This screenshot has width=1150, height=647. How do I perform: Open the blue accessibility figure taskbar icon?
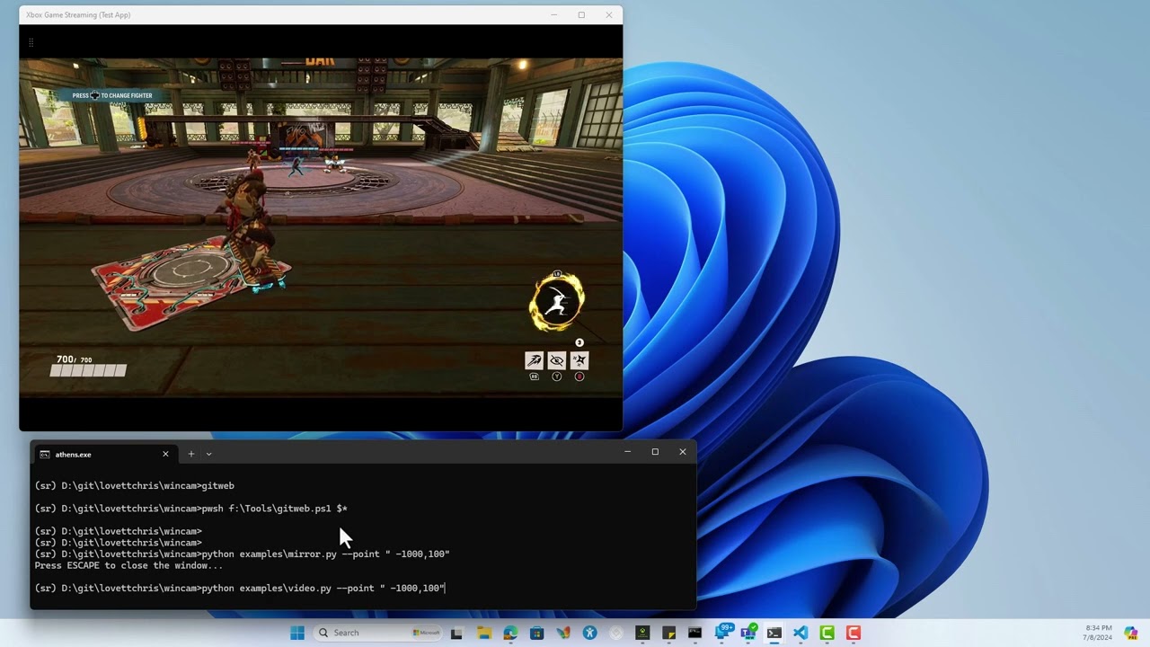pyautogui.click(x=589, y=633)
